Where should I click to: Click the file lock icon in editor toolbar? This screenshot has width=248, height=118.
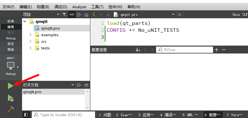(x=108, y=15)
